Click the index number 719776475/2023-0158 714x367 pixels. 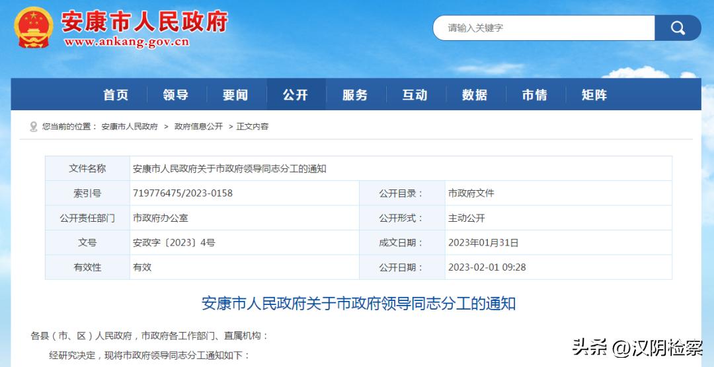tap(182, 193)
